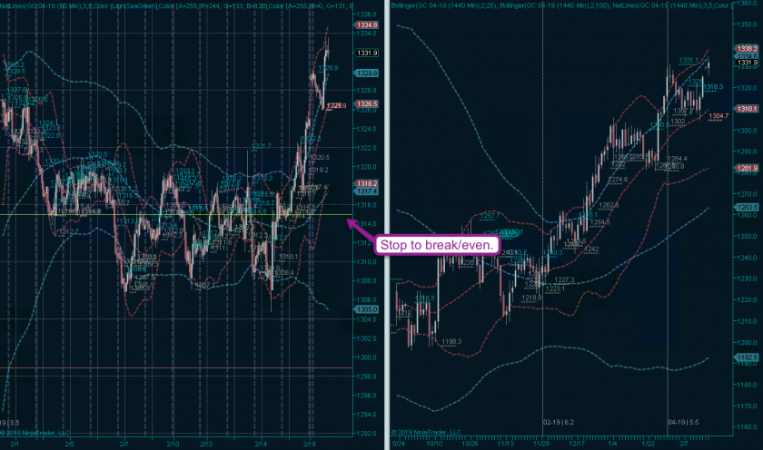This screenshot has height=450, width=763.
Task: Click the 1304.7 red swing label
Action: tap(718, 116)
